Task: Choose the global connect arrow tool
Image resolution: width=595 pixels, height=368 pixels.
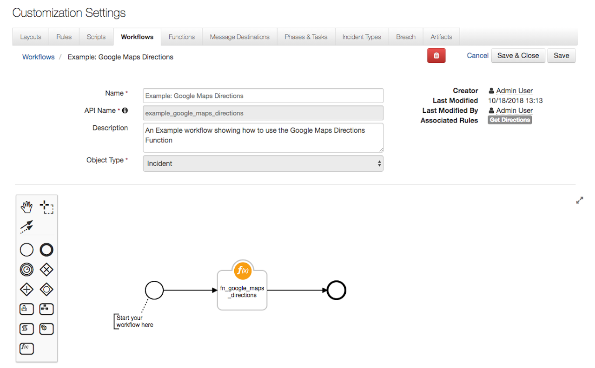Action: [x=27, y=226]
